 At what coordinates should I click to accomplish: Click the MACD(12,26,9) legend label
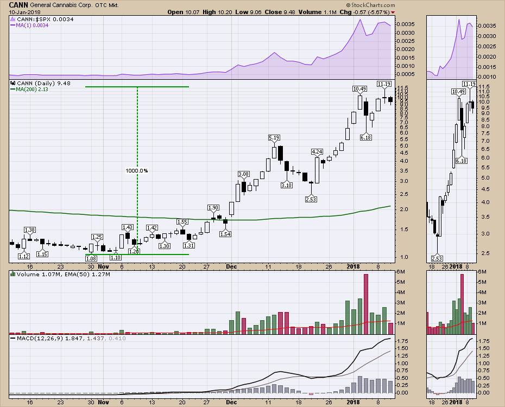point(40,339)
